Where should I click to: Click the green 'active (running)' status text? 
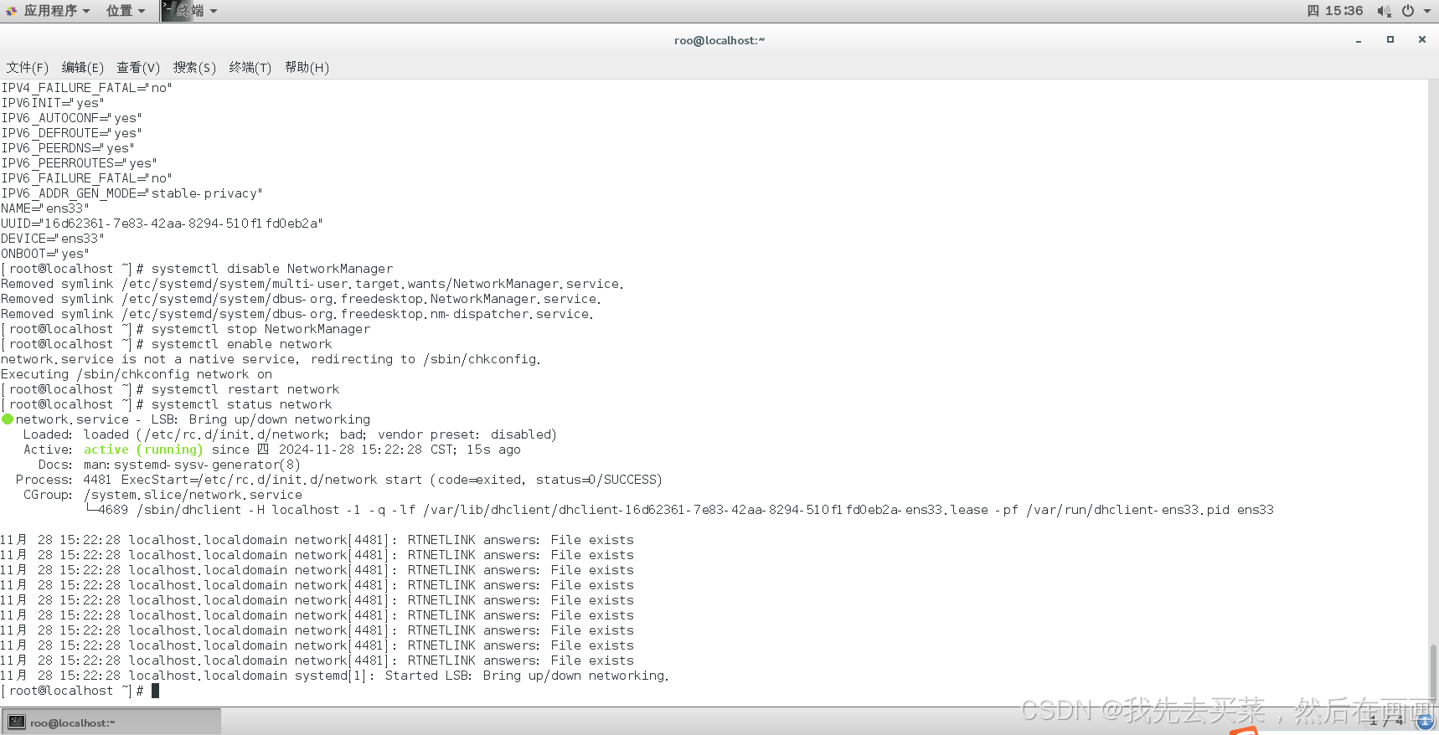coord(143,450)
